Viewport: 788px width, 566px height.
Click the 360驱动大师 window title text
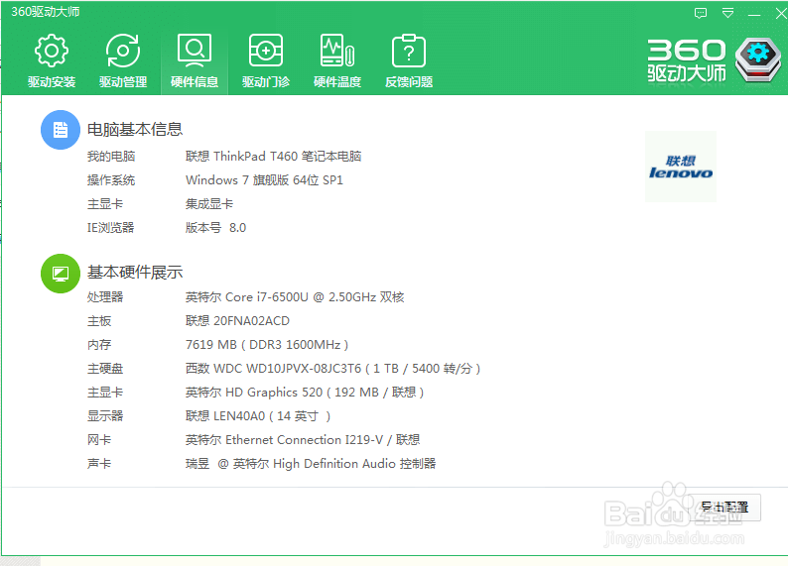46,12
